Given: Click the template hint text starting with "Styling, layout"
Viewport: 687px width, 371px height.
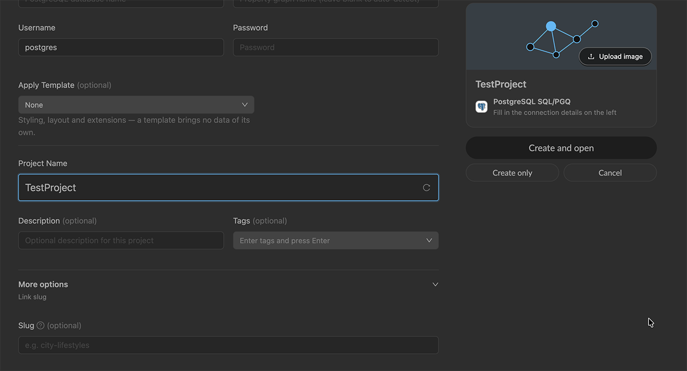Looking at the screenshot, I should pos(134,126).
